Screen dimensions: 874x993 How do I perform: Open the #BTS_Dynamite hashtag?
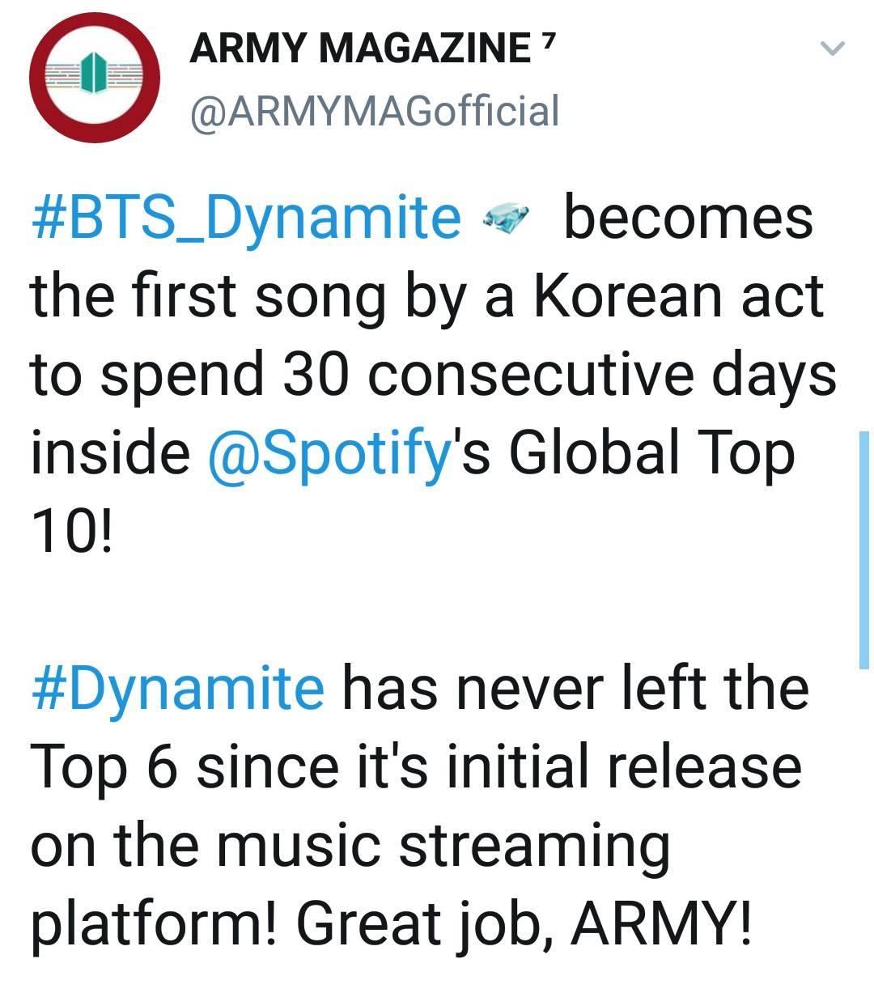click(246, 217)
